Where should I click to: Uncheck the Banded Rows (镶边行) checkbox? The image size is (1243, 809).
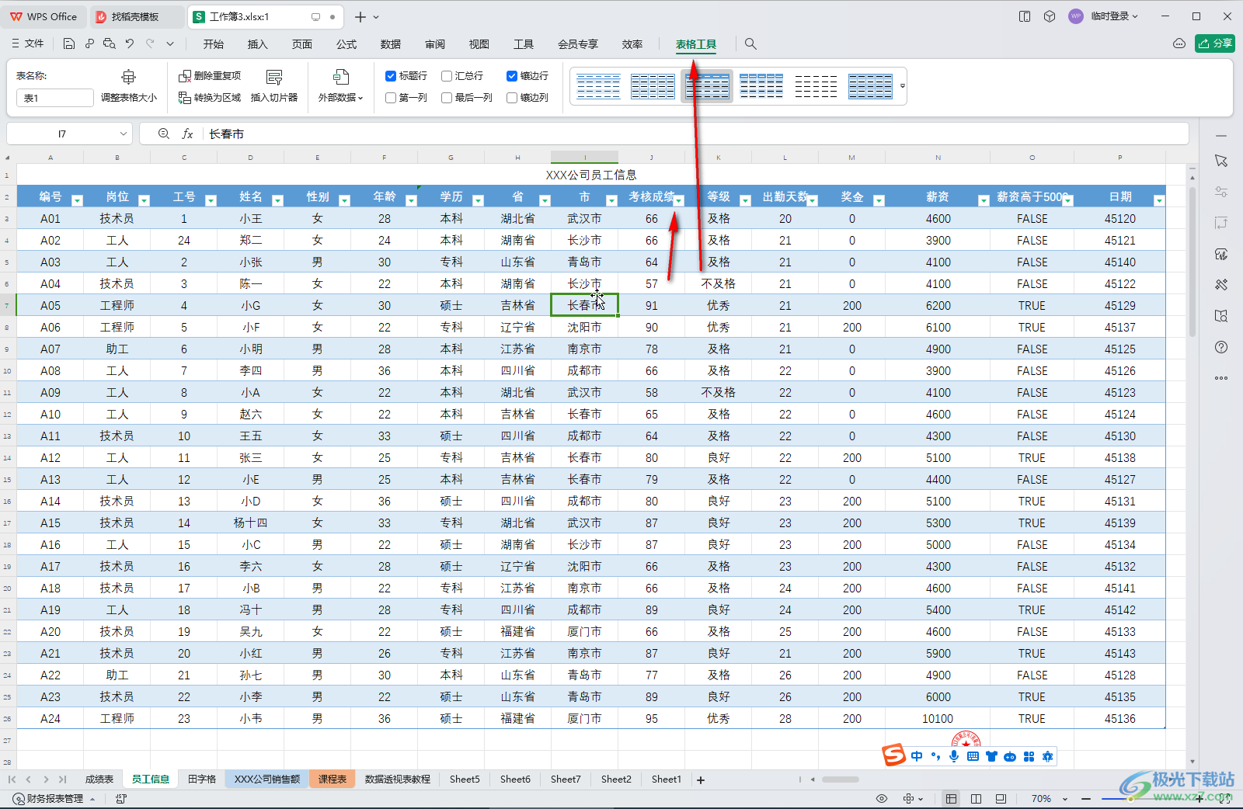pos(512,76)
